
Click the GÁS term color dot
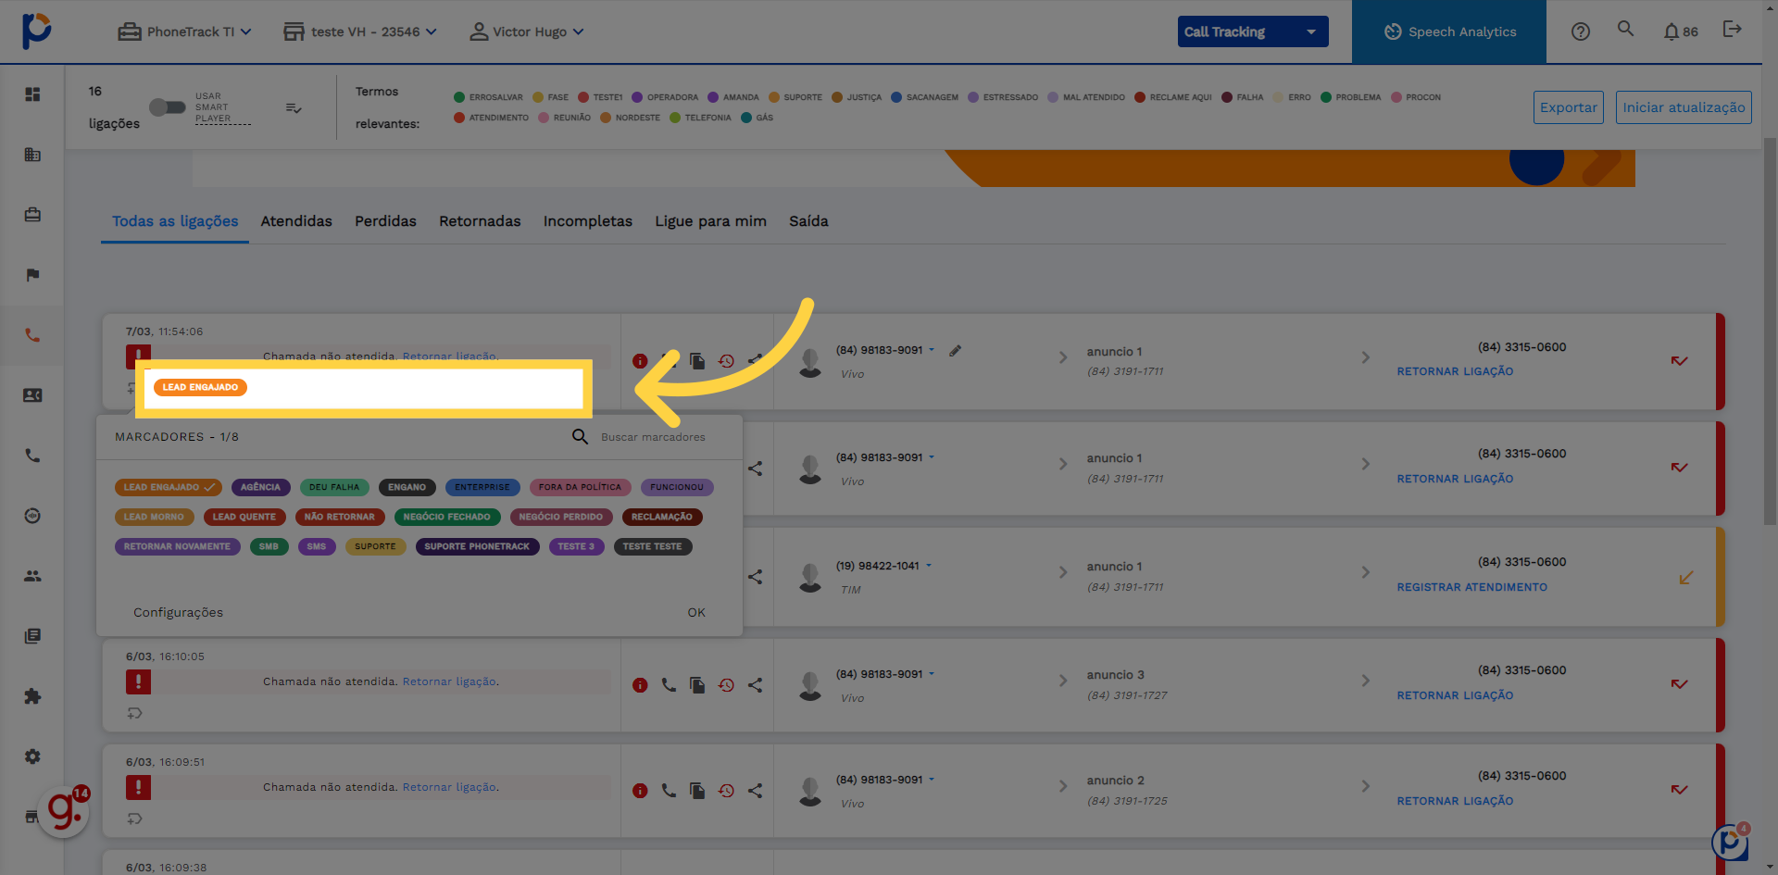pyautogui.click(x=746, y=118)
